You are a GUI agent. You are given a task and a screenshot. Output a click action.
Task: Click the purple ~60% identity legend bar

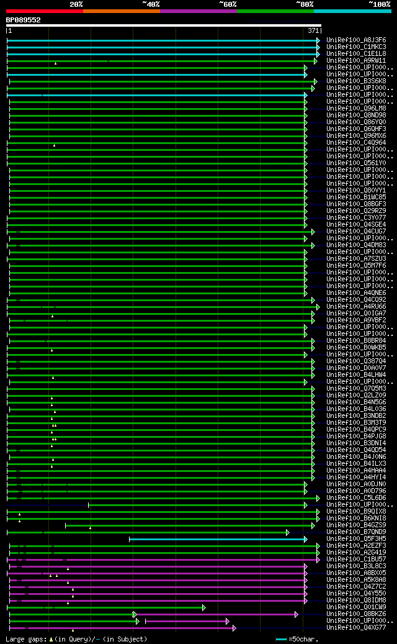pyautogui.click(x=198, y=11)
